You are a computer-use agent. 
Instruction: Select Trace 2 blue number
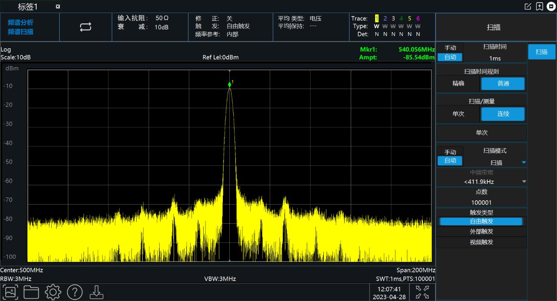point(385,19)
